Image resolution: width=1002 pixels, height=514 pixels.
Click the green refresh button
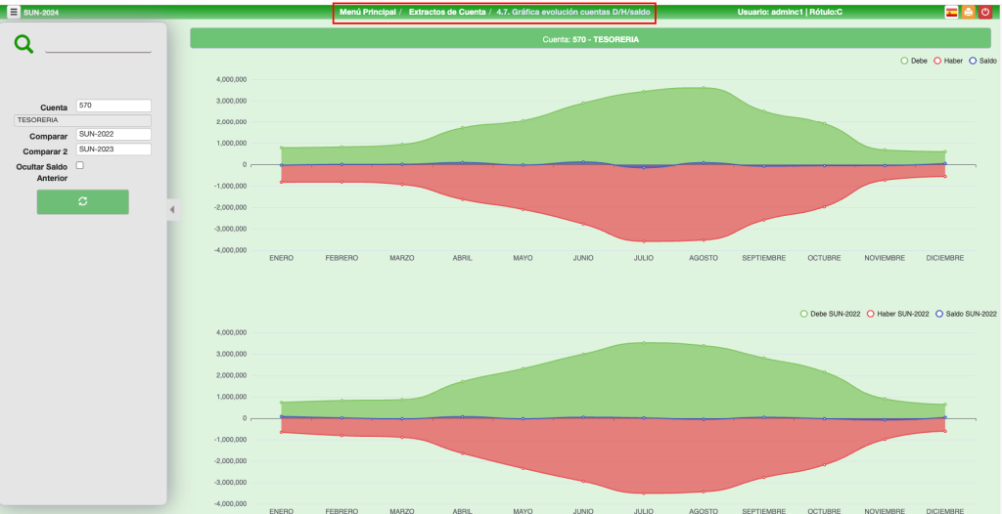pyautogui.click(x=83, y=201)
